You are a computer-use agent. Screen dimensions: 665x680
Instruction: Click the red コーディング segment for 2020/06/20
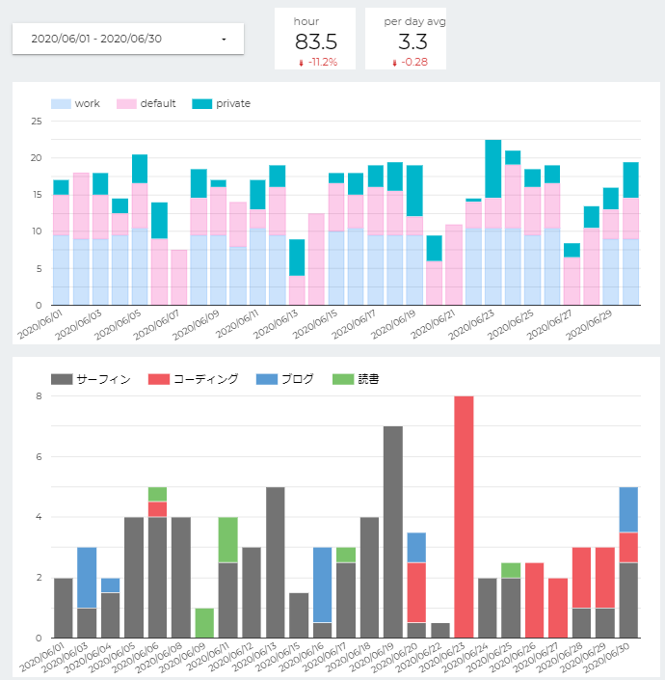tap(416, 592)
